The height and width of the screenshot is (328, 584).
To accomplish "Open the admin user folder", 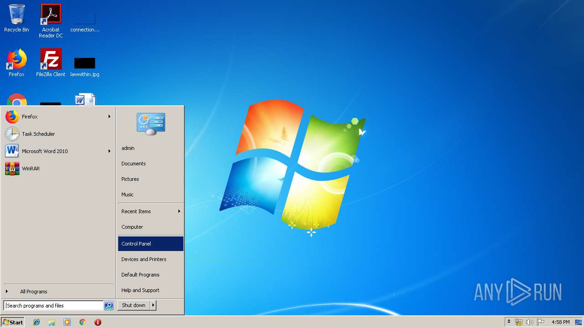I will [x=151, y=148].
